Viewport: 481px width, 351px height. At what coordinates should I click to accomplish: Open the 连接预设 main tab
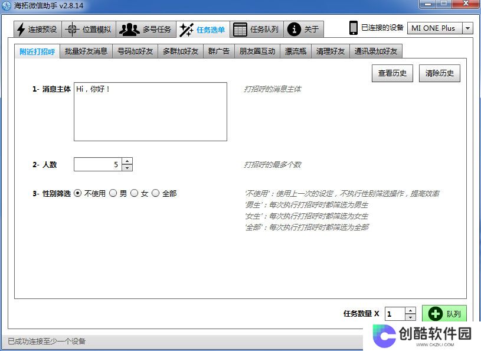point(38,30)
